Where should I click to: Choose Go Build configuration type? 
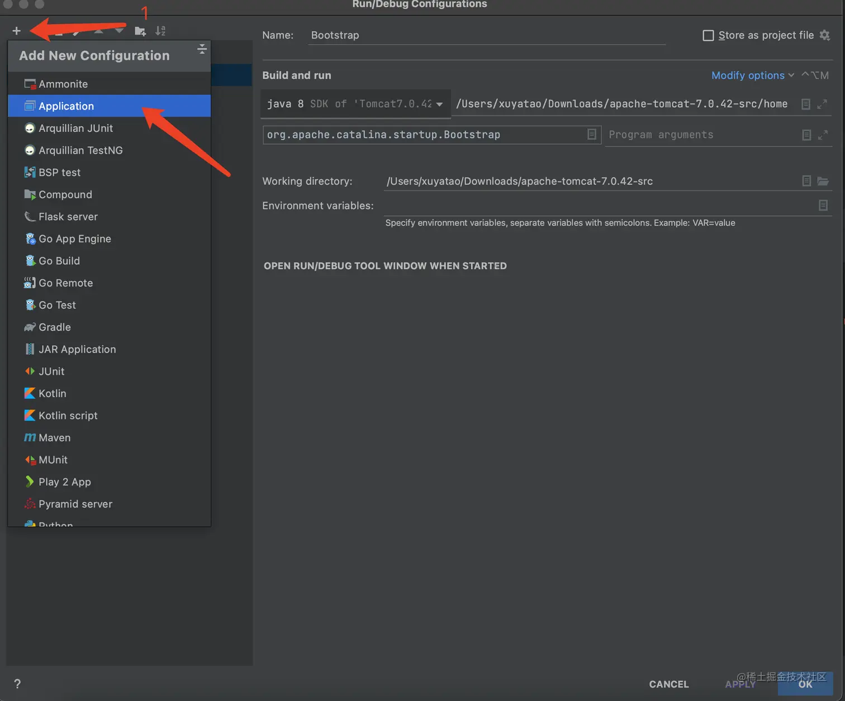click(110, 261)
